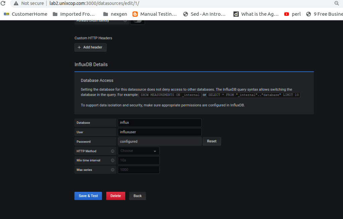This screenshot has height=219, width=343.
Task: Click the Min time interval label
Action: pos(88,160)
